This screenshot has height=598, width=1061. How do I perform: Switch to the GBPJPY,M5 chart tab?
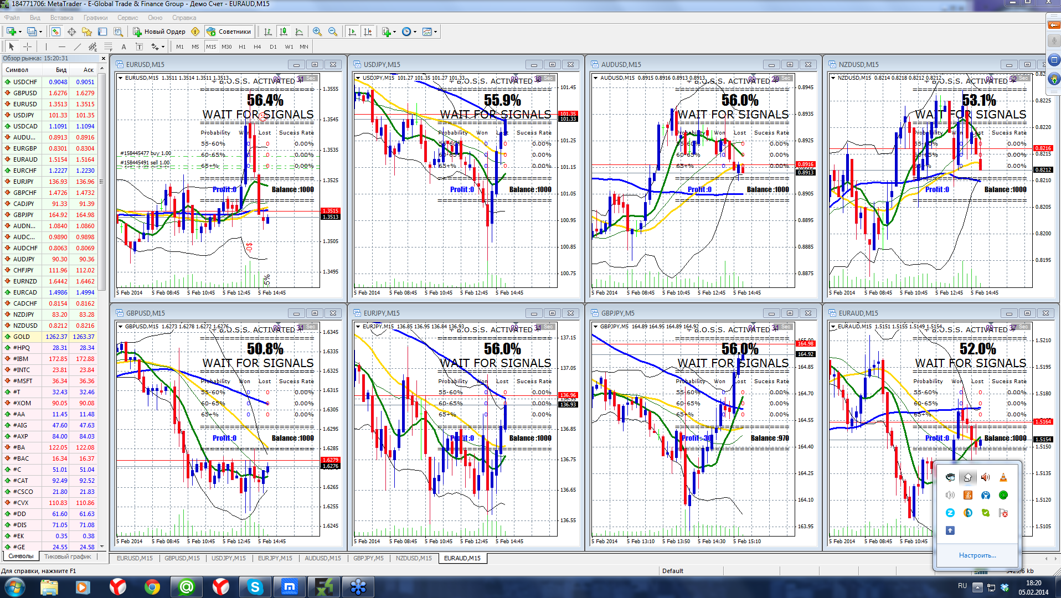pyautogui.click(x=368, y=558)
